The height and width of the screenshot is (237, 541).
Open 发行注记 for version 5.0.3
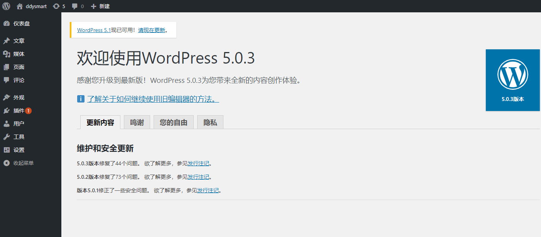coord(199,163)
